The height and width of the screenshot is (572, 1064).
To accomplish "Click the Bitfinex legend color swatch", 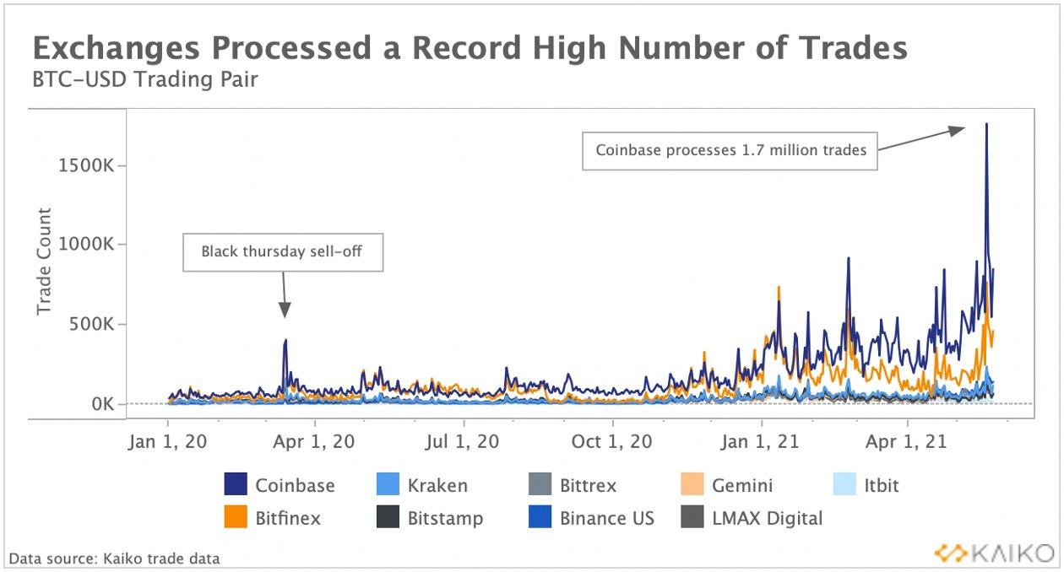I will point(236,517).
